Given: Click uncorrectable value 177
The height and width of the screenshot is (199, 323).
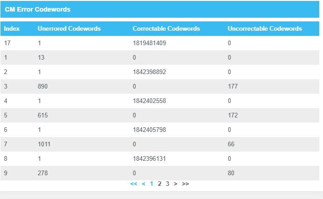Looking at the screenshot, I should pyautogui.click(x=233, y=86).
